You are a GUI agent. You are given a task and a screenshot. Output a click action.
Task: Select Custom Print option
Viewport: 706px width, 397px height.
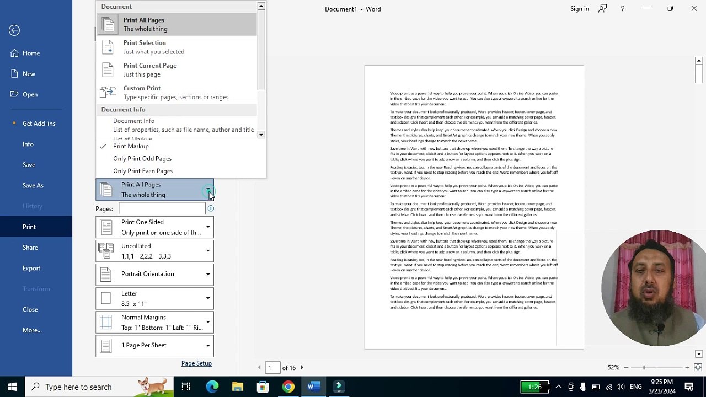[x=176, y=93]
